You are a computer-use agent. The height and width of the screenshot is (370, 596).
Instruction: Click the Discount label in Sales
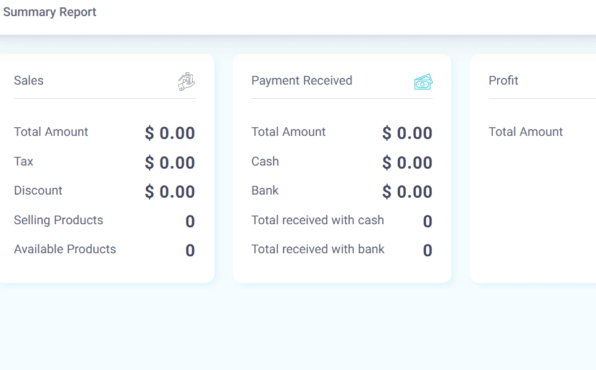[x=38, y=190]
